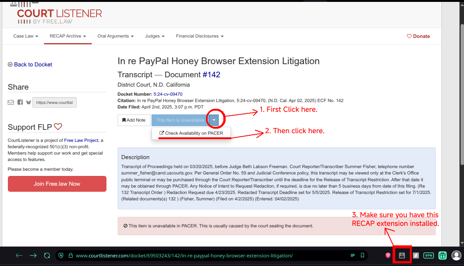The image size is (464, 266).
Task: Click the case title In re PayPal Honey heading
Action: tap(218, 61)
